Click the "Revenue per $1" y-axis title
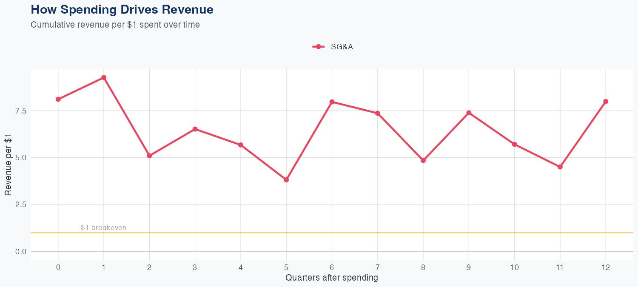The height and width of the screenshot is (287, 638). (x=8, y=164)
